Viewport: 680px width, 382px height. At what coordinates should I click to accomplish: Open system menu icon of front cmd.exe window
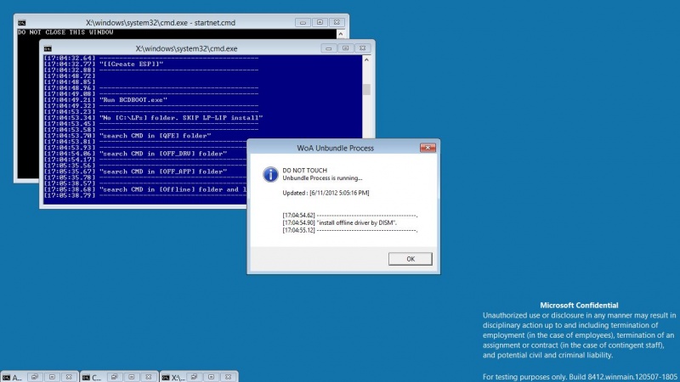click(48, 48)
